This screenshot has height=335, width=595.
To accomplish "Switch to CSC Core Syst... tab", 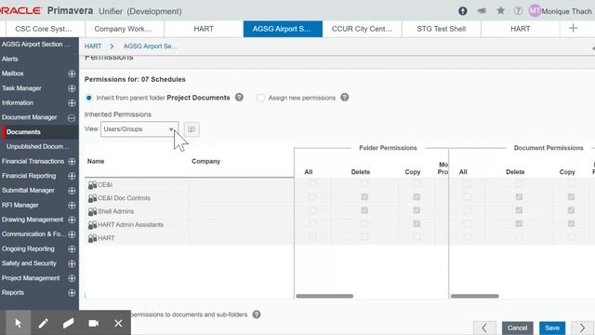I will coord(44,29).
